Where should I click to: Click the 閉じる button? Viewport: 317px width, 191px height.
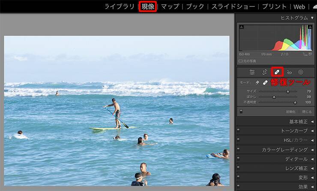click(x=306, y=112)
